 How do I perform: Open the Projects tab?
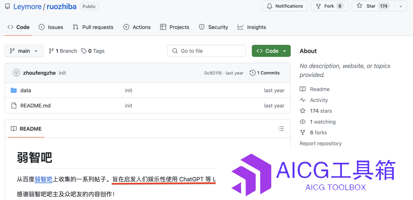tap(175, 27)
